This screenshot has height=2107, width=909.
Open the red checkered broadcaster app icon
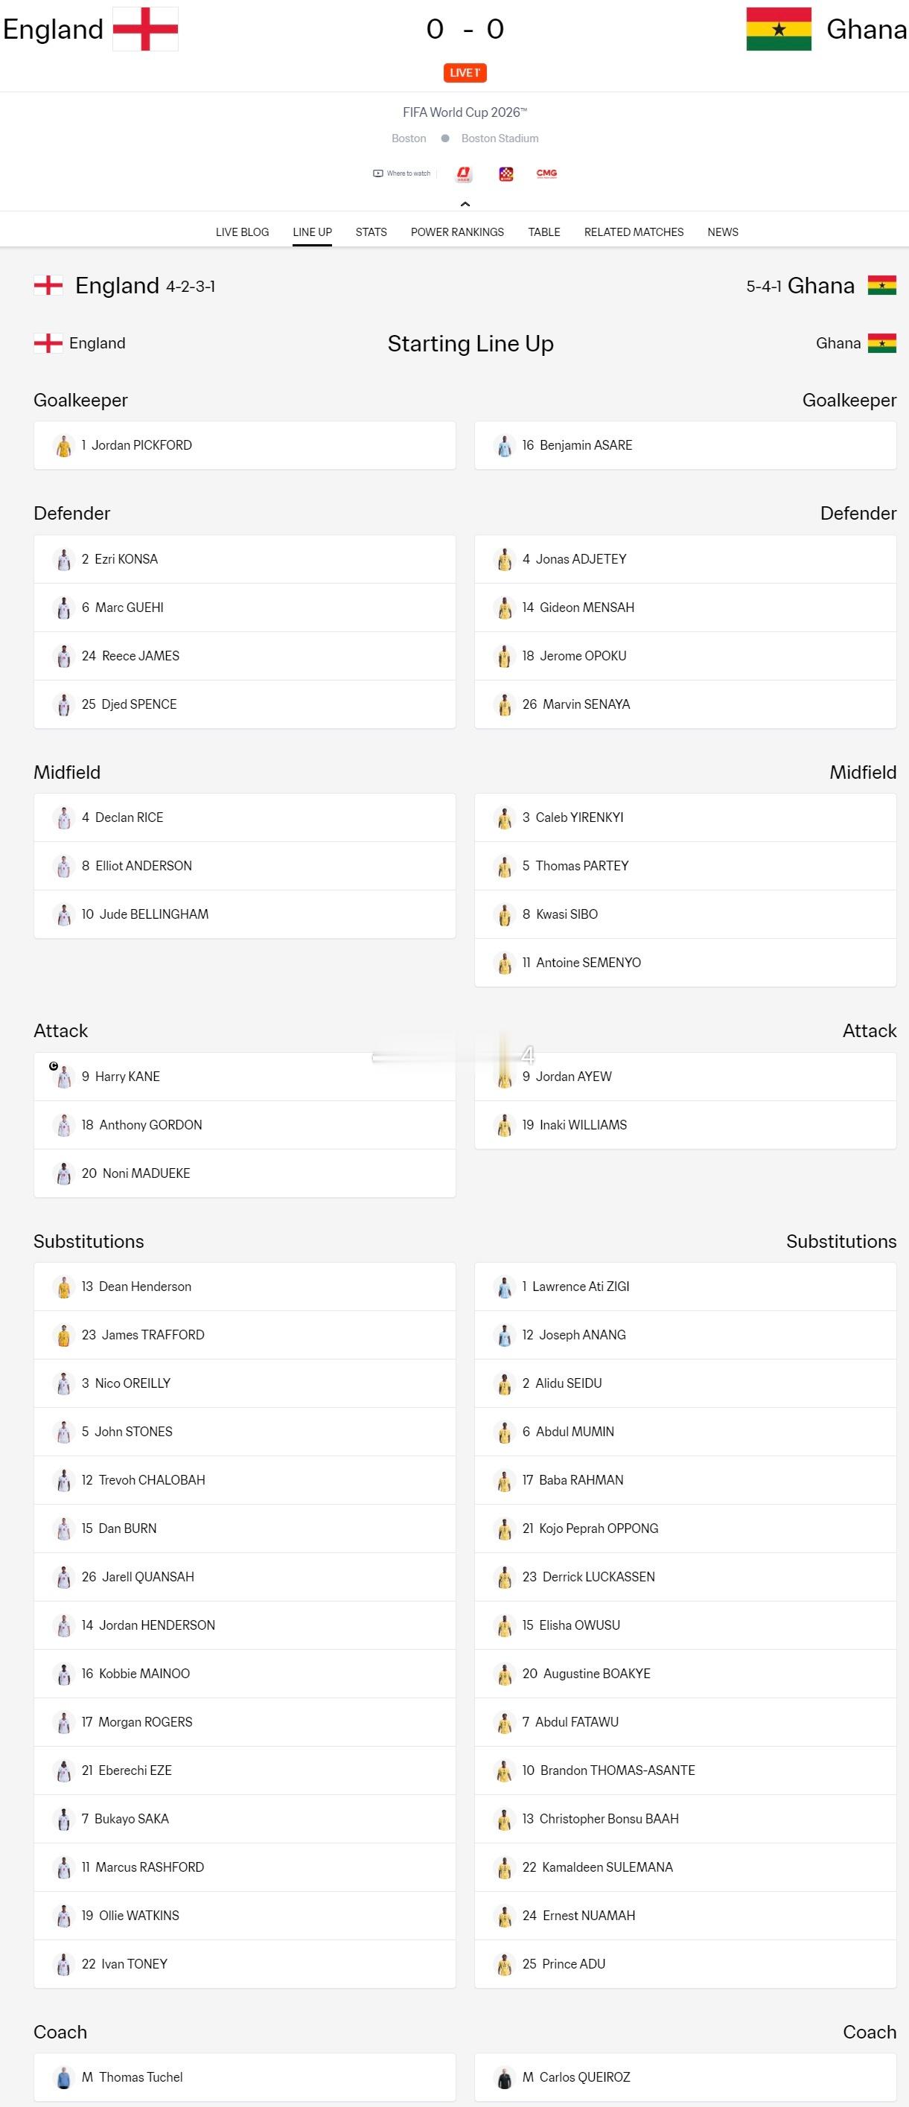coord(506,173)
